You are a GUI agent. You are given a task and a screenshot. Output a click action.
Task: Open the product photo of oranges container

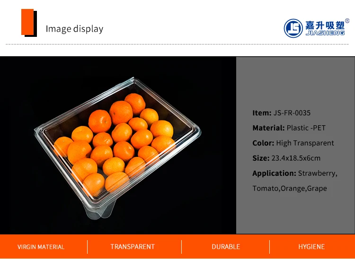pos(118,145)
